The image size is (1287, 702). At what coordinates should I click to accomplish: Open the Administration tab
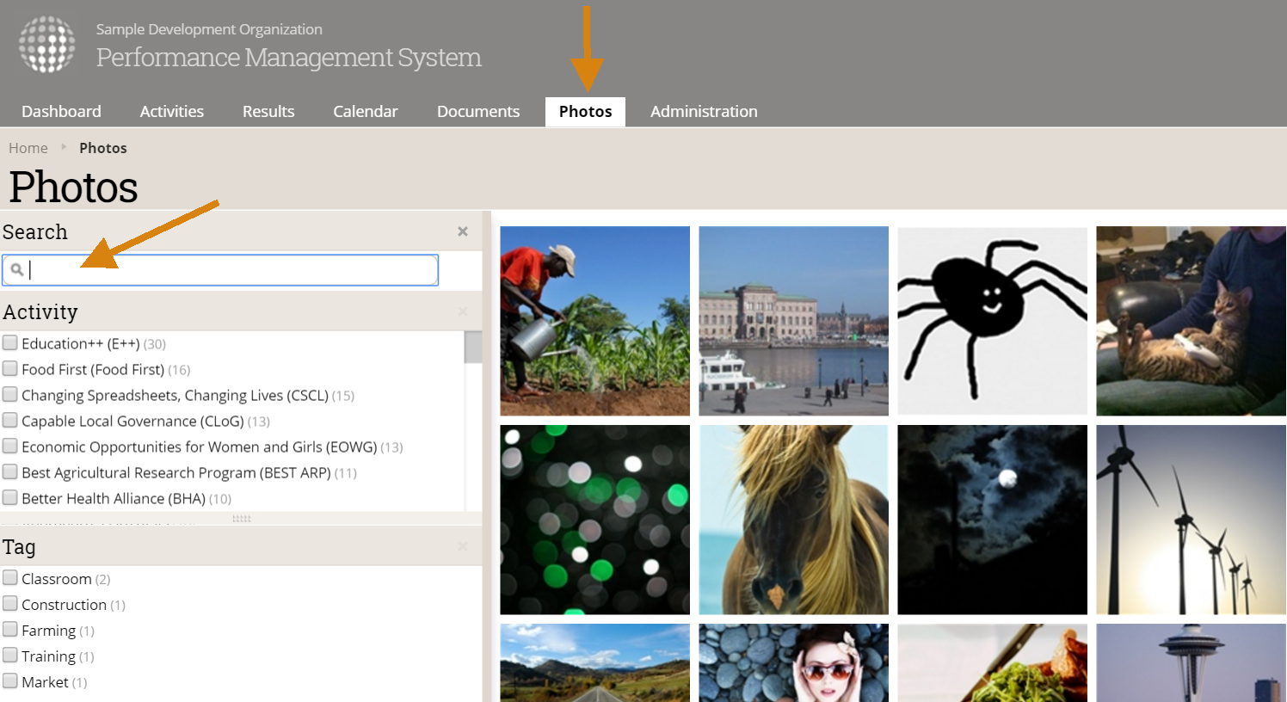click(x=704, y=112)
